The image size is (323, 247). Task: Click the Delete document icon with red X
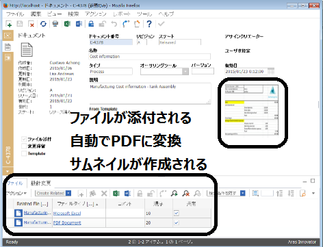(31, 24)
